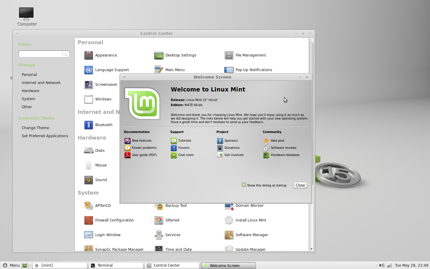430x269 pixels.
Task: Click network signal icon in tray
Action: [389, 265]
